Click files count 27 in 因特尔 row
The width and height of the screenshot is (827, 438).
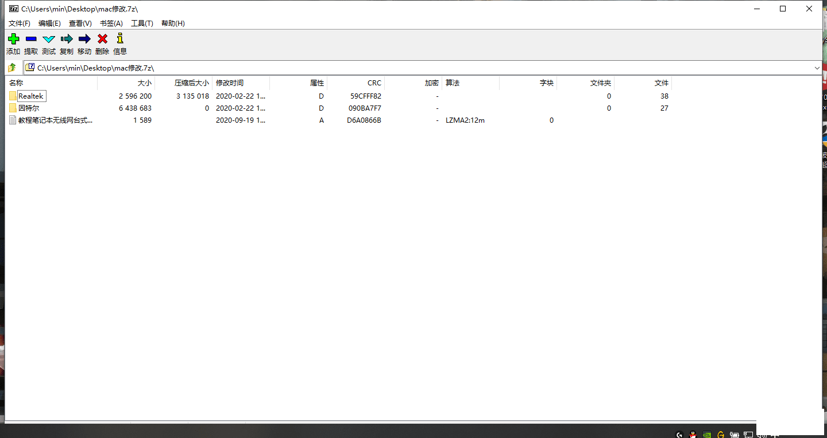click(664, 108)
